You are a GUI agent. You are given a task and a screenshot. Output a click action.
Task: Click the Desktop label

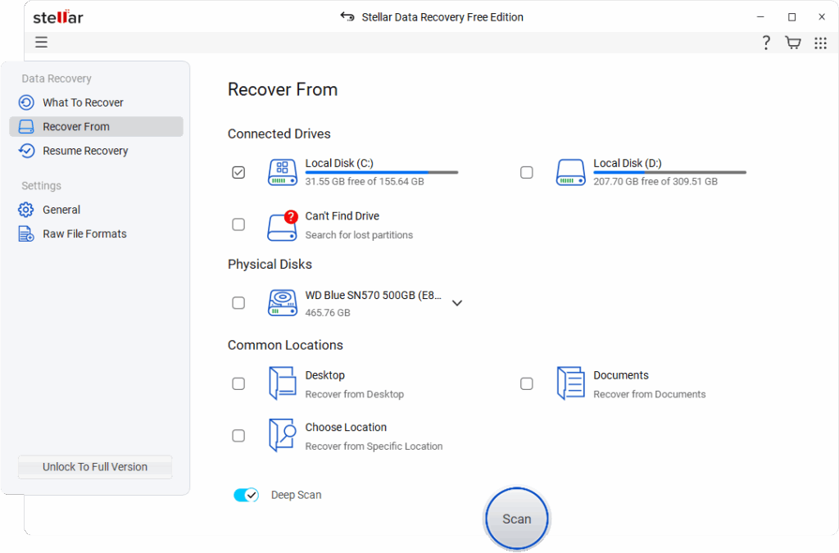[324, 375]
